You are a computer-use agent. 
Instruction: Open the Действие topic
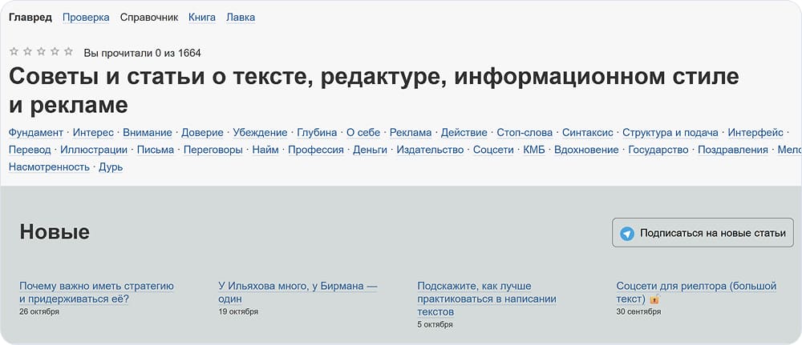point(464,133)
